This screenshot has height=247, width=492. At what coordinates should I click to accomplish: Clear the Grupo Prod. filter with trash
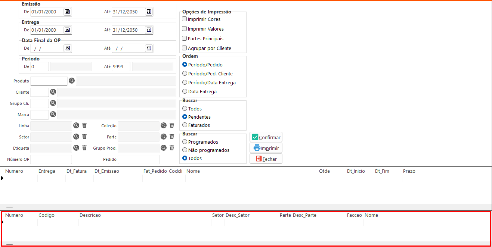pos(172,148)
